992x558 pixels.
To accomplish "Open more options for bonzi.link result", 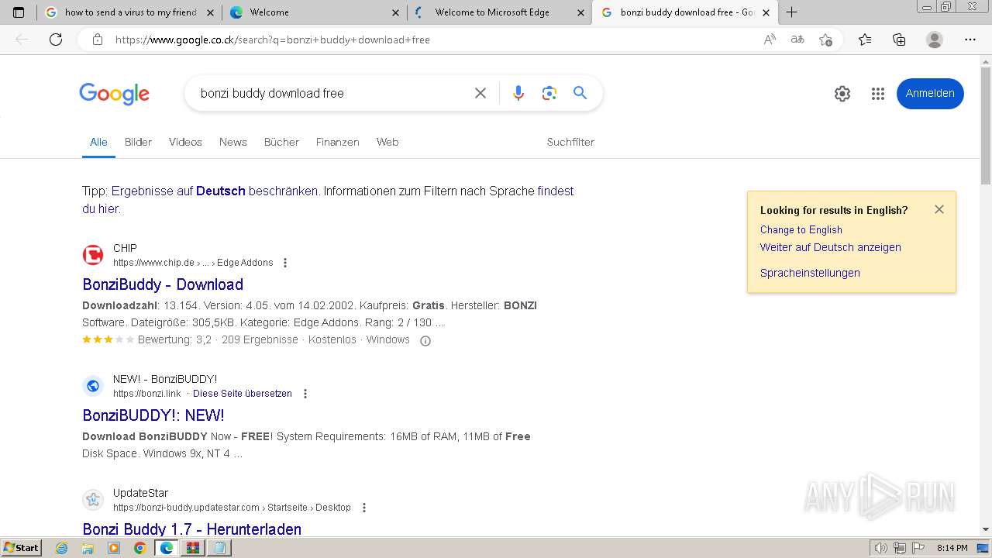I will tap(305, 394).
